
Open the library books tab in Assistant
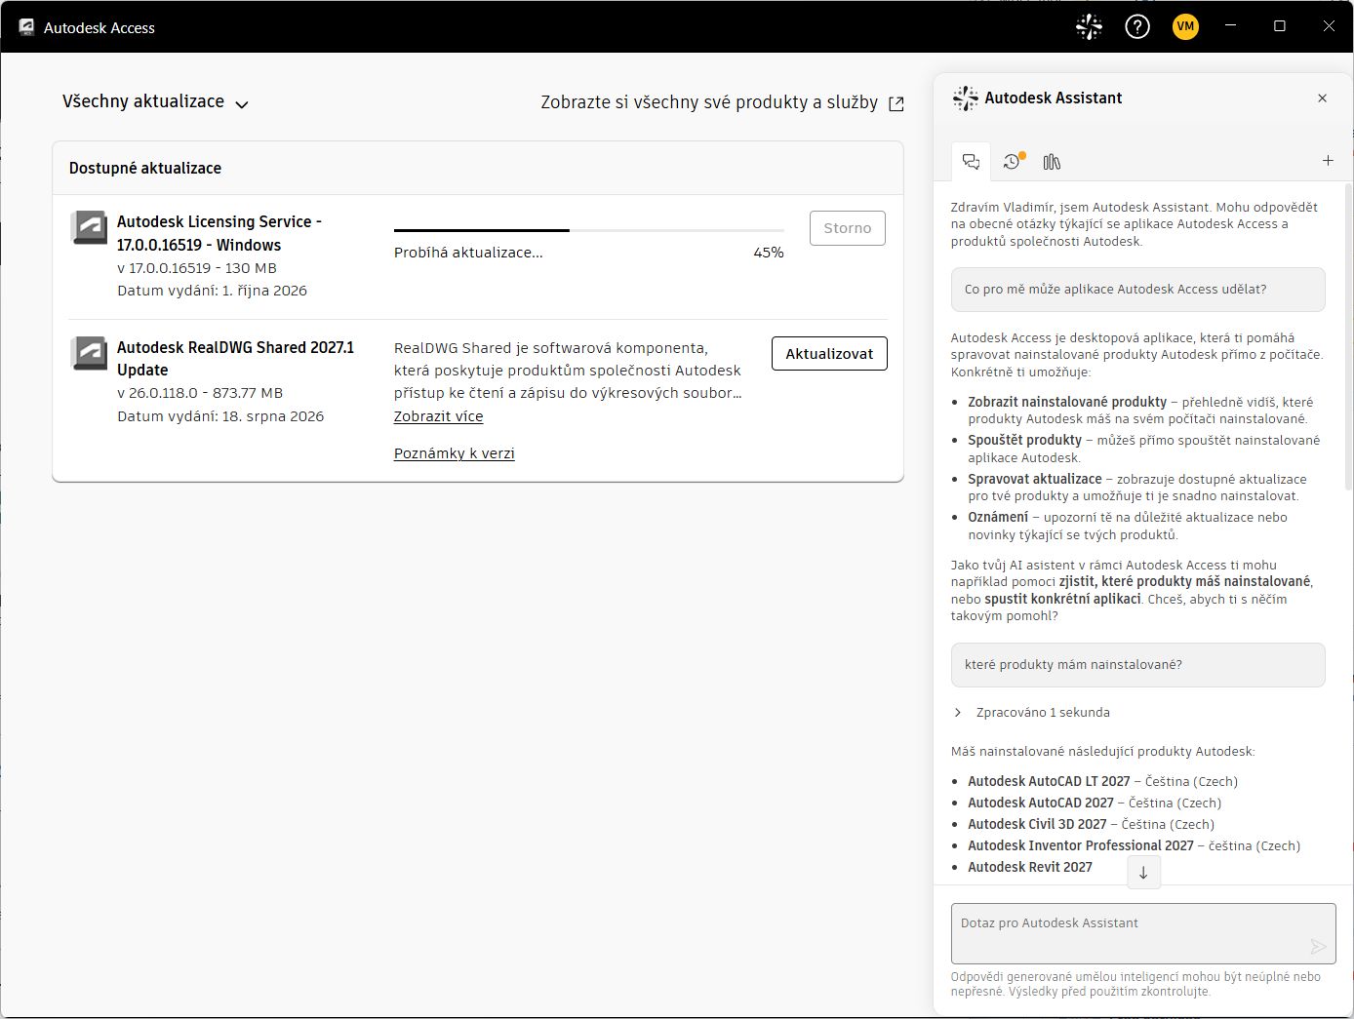pos(1052,162)
